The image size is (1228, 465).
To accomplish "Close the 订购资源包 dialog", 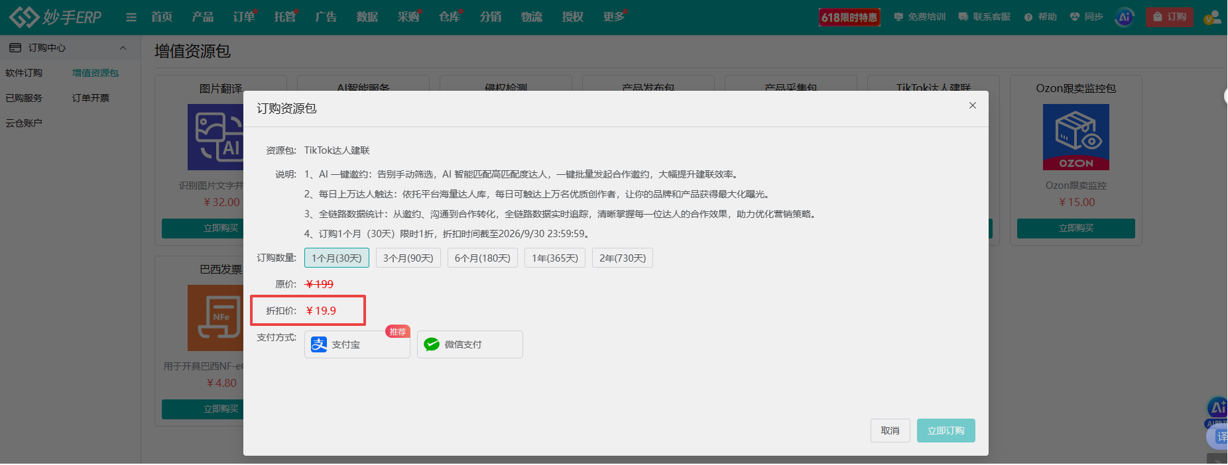I will (x=973, y=105).
